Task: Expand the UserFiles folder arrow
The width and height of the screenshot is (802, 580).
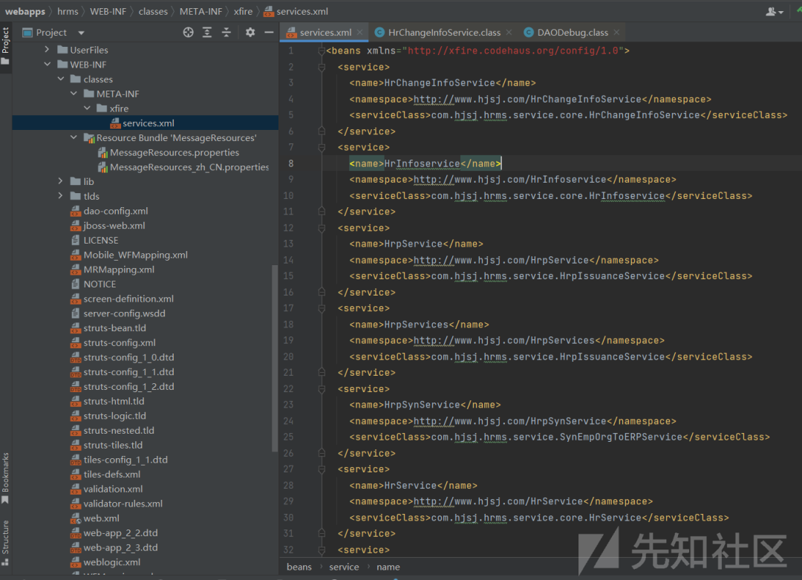Action: click(x=47, y=50)
